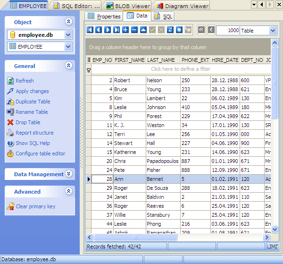This screenshot has height=264, width=283.
Task: Edit record using up-triangle button
Action: (x=143, y=30)
